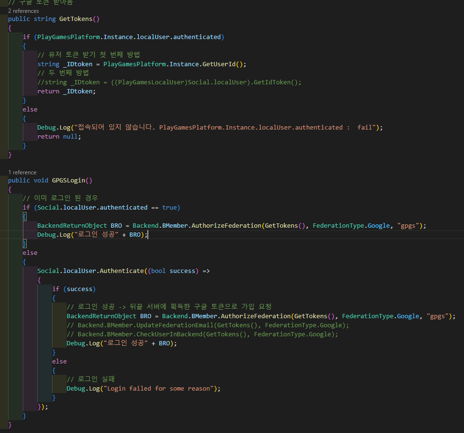Click CheckUserInBackend in the commented line
This screenshot has width=464, height=433.
click(x=169, y=334)
